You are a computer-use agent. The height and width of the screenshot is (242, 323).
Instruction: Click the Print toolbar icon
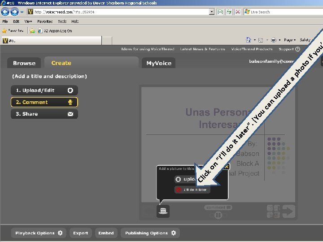coord(274,40)
